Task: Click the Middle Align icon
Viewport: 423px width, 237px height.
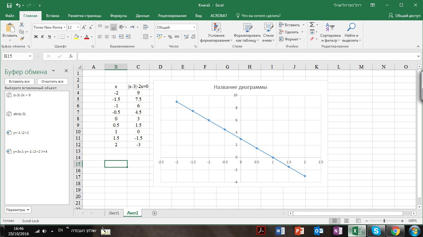Action: click(x=107, y=27)
